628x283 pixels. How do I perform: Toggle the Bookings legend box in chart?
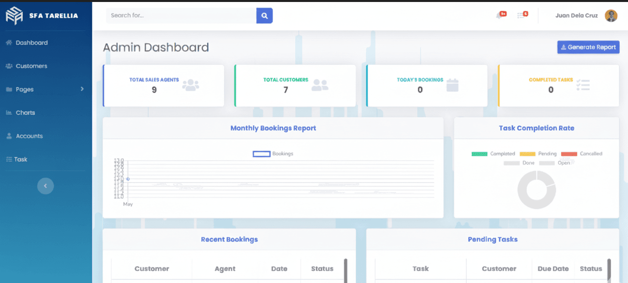[x=262, y=154]
